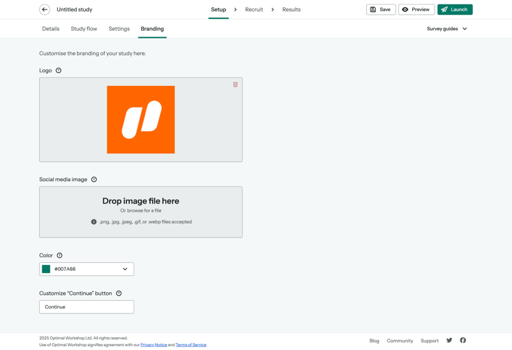This screenshot has width=512, height=350.
Task: Open help for Customize Continue button
Action: [x=118, y=294]
